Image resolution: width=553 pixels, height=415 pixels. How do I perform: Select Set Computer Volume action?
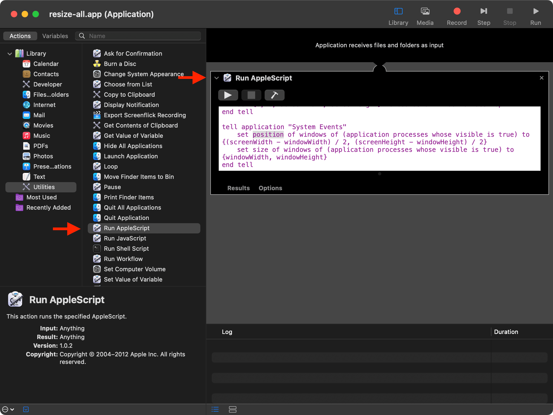click(129, 269)
